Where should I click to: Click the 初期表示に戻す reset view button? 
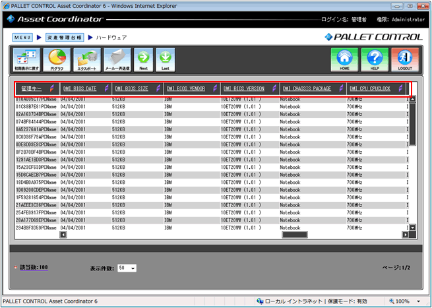pos(26,60)
